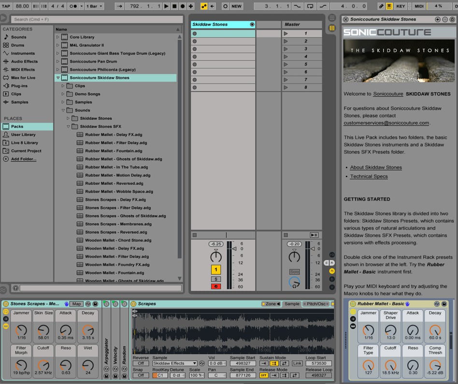Screen dimensions: 458x384
Task: Toggle the rack Map mode button
Action: pyautogui.click(x=76, y=304)
